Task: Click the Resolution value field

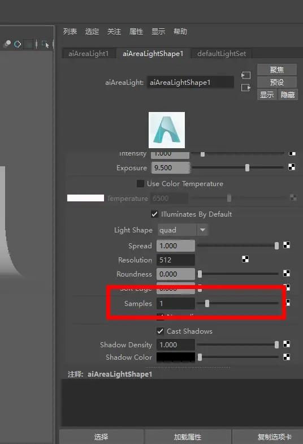Action: (x=176, y=260)
